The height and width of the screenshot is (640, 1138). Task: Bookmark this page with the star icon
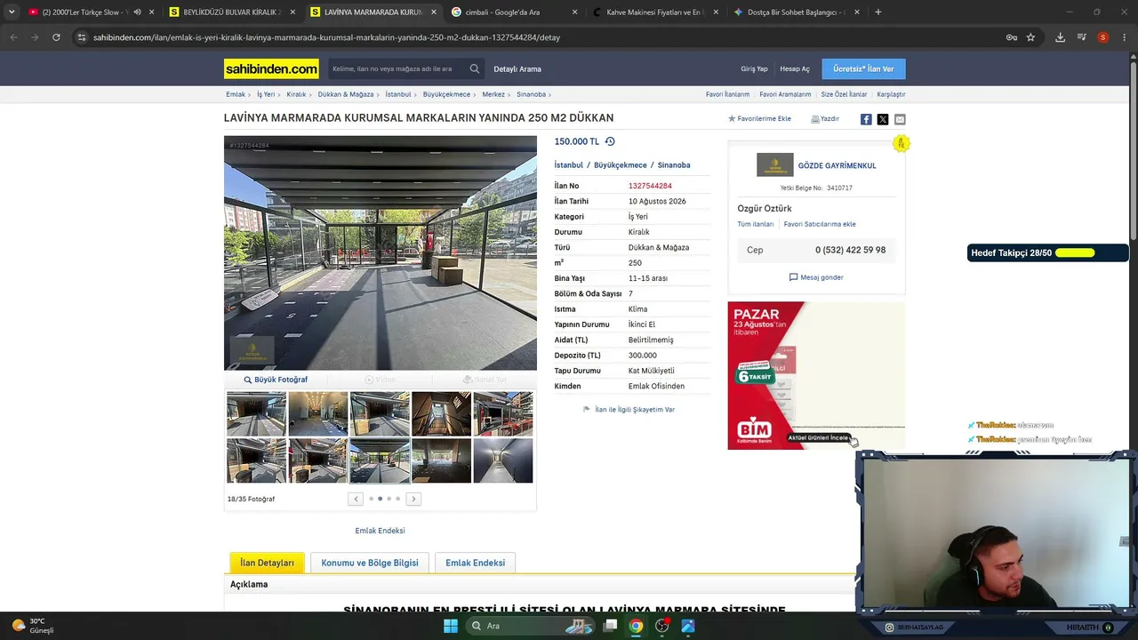tap(1030, 37)
